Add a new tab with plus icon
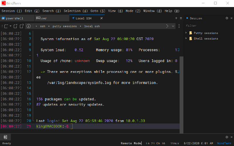The height and width of the screenshot is (146, 234). (x=176, y=18)
